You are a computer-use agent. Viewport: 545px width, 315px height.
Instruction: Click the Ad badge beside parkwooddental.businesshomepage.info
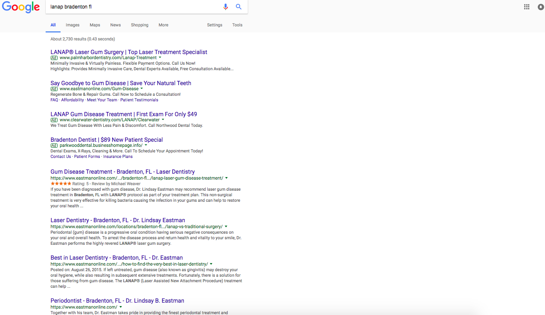54,146
